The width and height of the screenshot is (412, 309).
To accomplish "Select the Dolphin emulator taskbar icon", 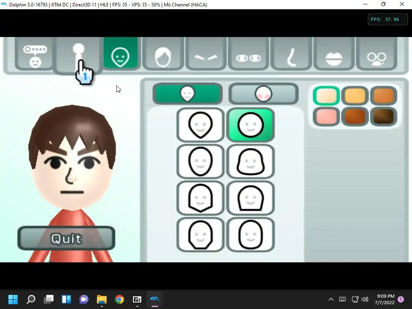I will pos(155,299).
